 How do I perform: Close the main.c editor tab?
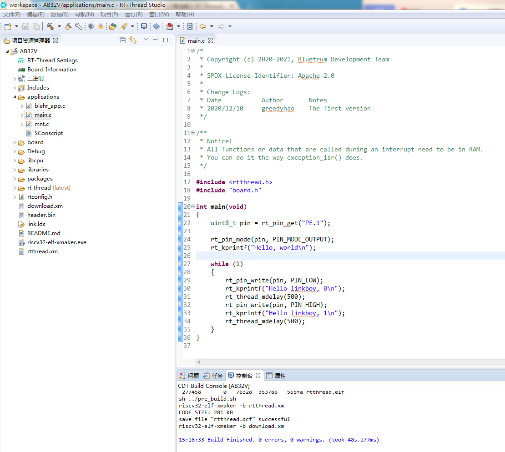pyautogui.click(x=211, y=40)
